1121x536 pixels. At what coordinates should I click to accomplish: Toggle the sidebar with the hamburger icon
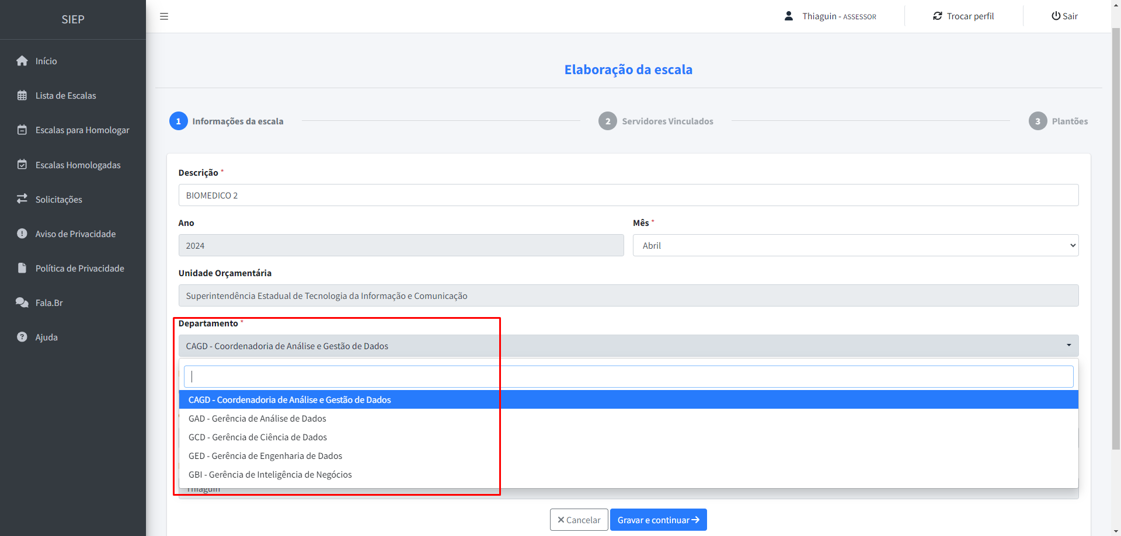click(x=164, y=16)
